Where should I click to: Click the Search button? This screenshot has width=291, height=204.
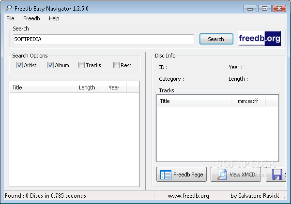click(216, 39)
